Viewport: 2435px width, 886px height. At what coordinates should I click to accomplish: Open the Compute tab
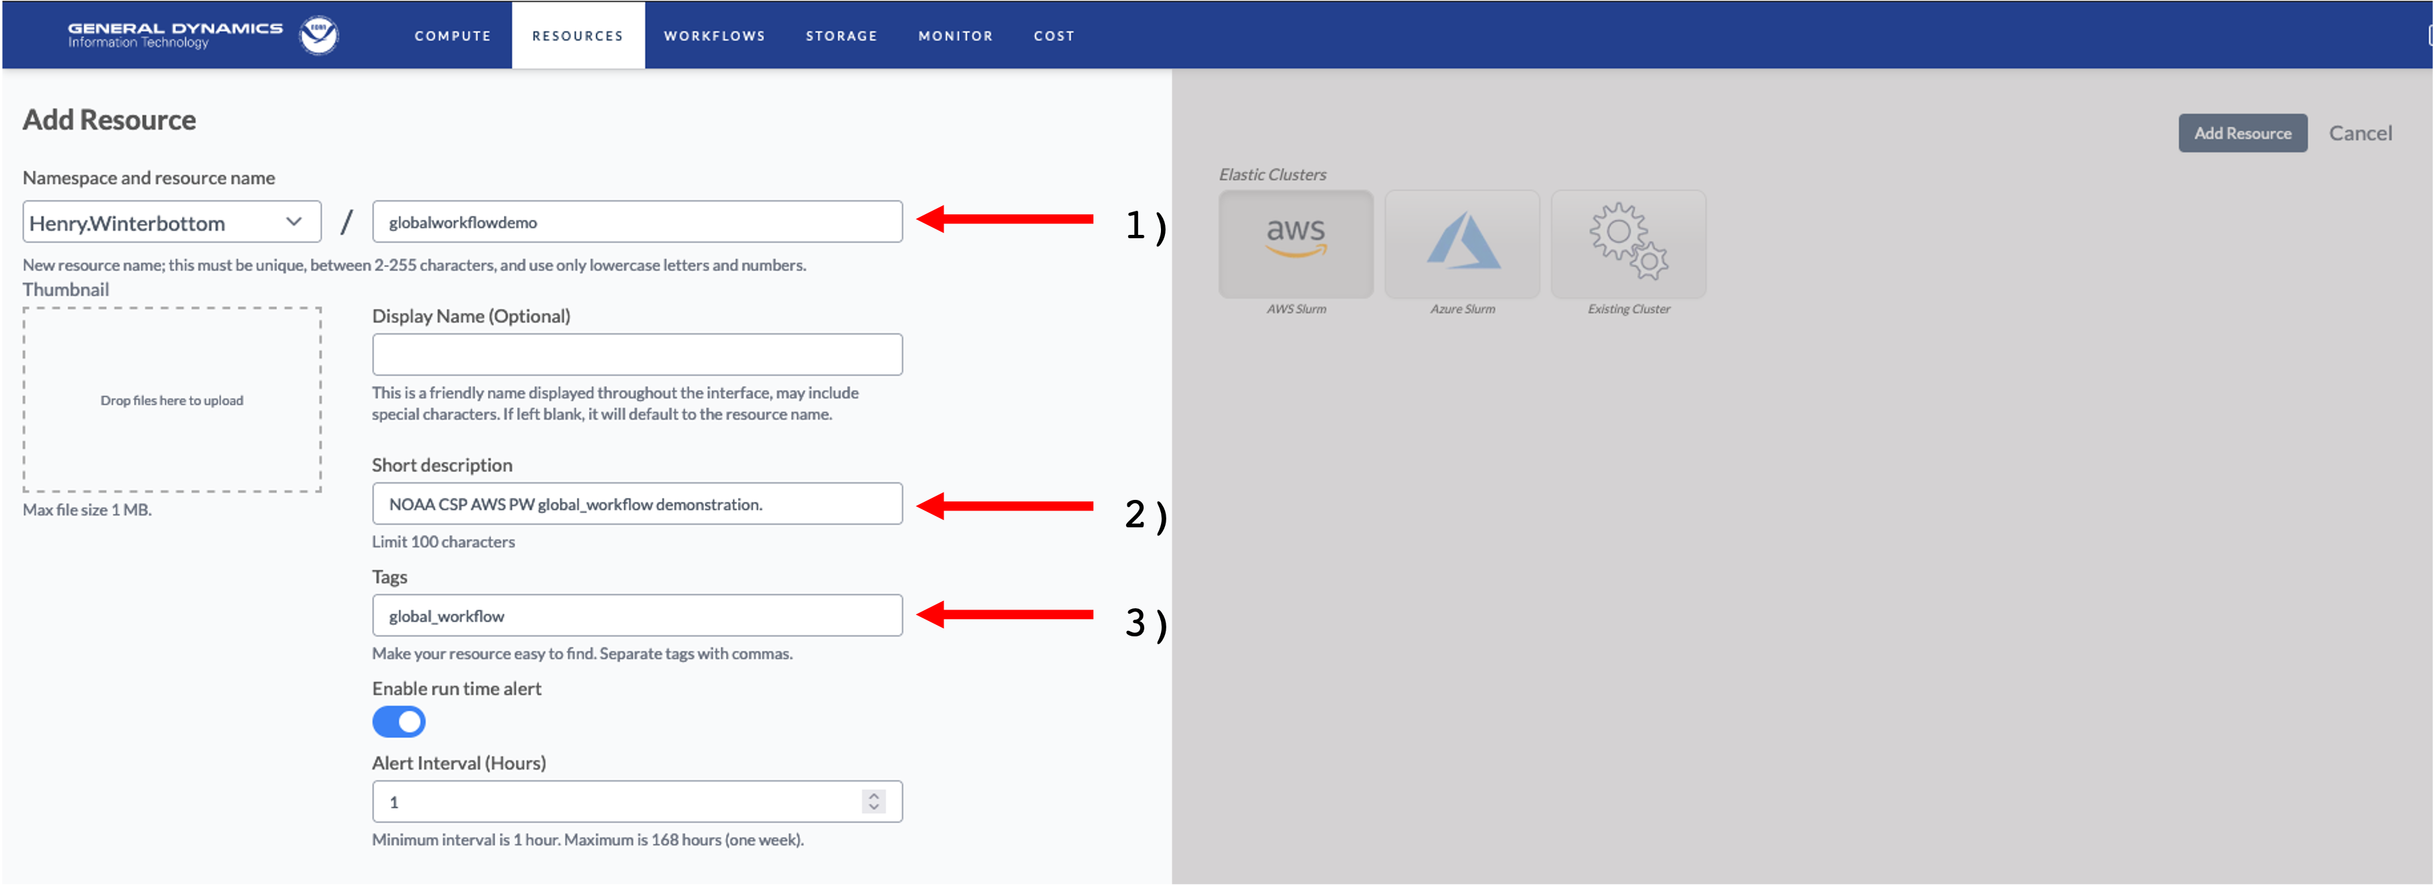[x=453, y=36]
